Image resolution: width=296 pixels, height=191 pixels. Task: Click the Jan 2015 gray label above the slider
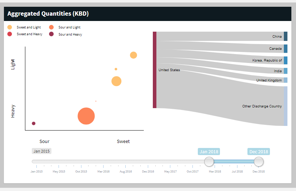(41, 151)
